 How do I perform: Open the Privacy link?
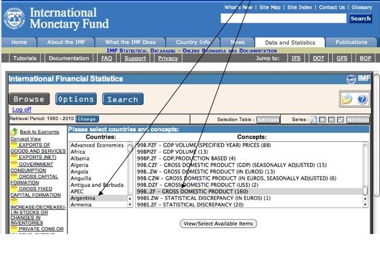coord(168,59)
